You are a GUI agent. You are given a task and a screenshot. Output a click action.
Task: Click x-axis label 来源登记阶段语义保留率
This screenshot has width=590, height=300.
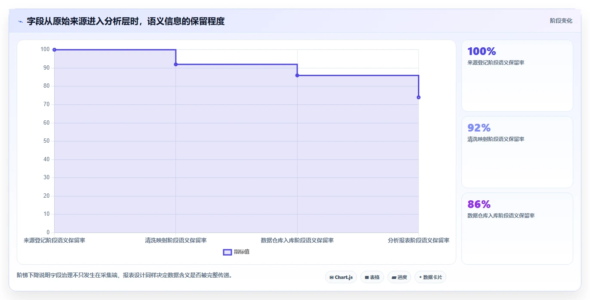click(54, 240)
